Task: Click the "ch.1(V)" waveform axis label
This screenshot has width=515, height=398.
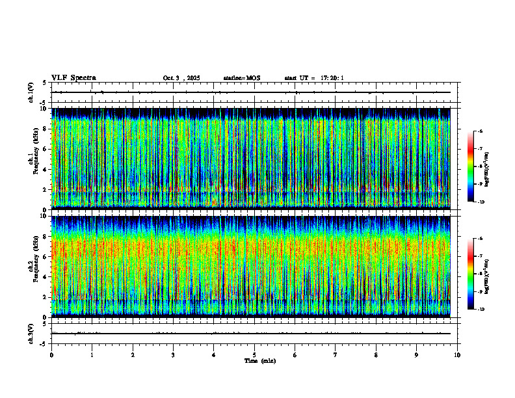Action: (31, 92)
